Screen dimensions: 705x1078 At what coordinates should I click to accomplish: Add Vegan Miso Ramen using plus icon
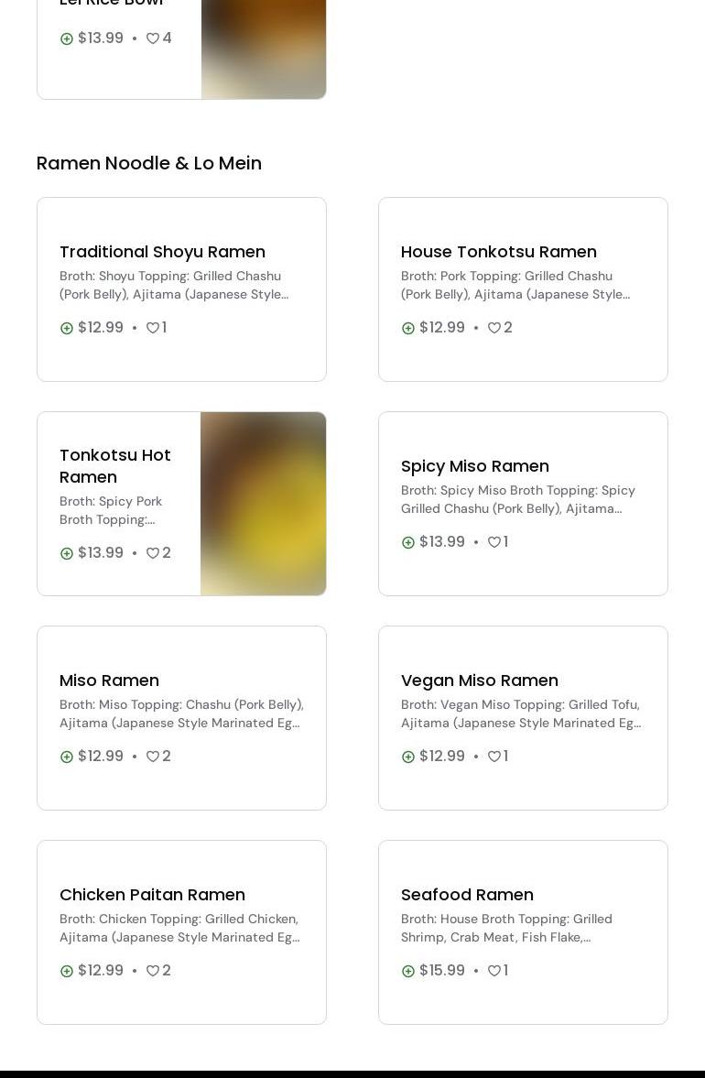(408, 757)
